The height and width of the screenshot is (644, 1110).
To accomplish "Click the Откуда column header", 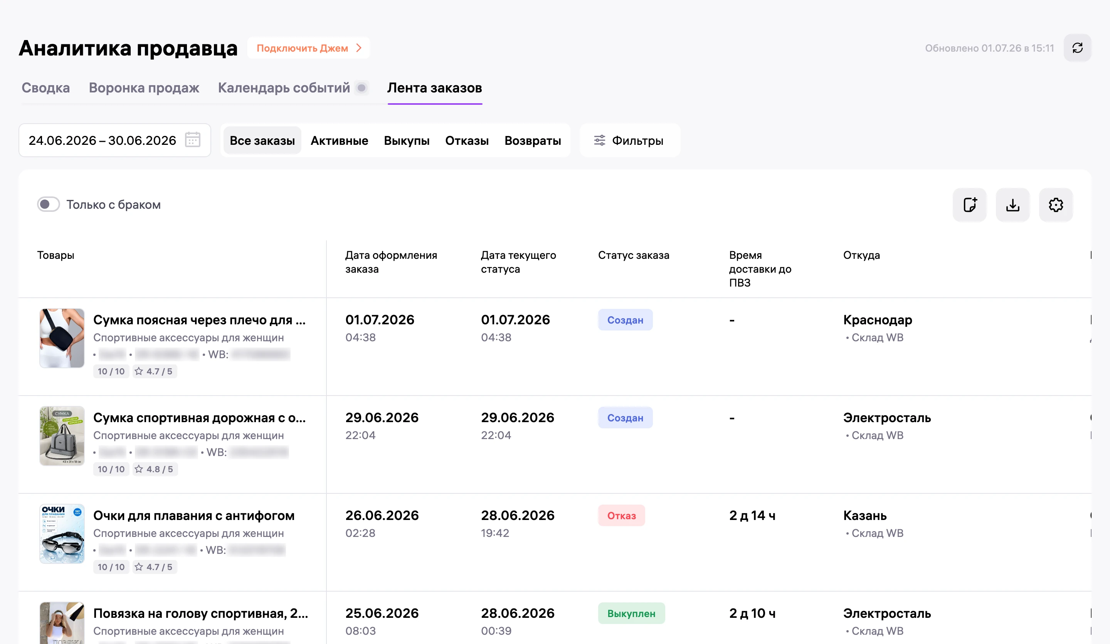I will click(861, 255).
